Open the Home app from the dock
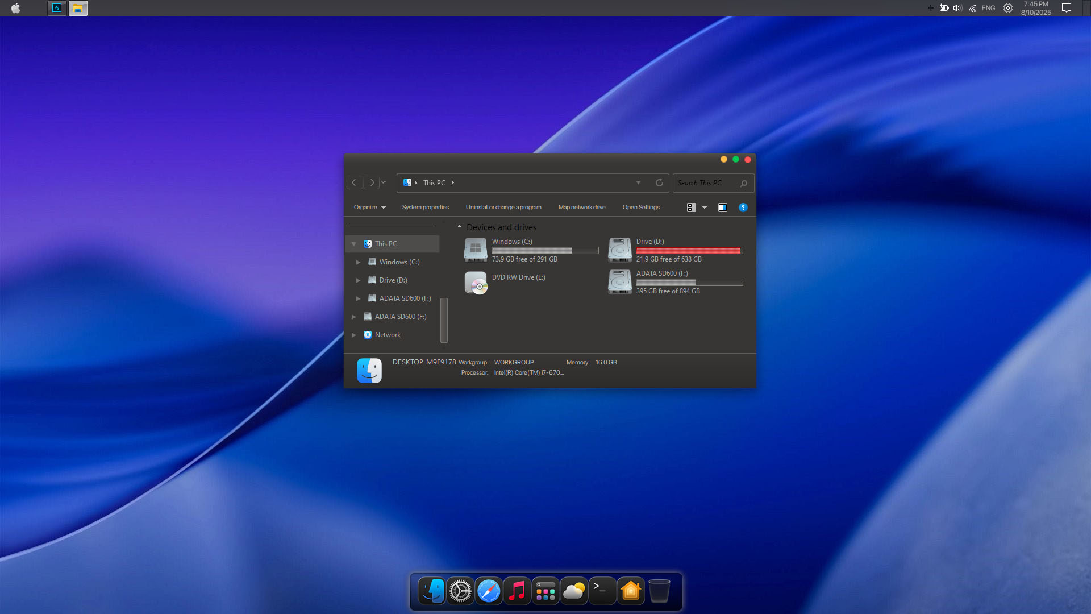1091x614 pixels. (631, 591)
